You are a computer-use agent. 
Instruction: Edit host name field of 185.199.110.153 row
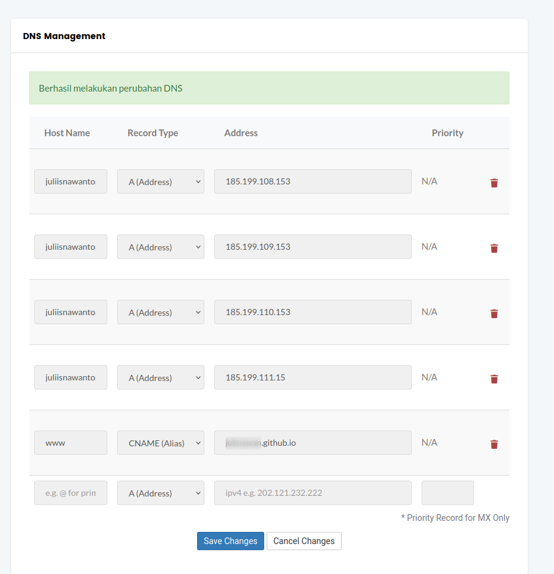(x=71, y=312)
